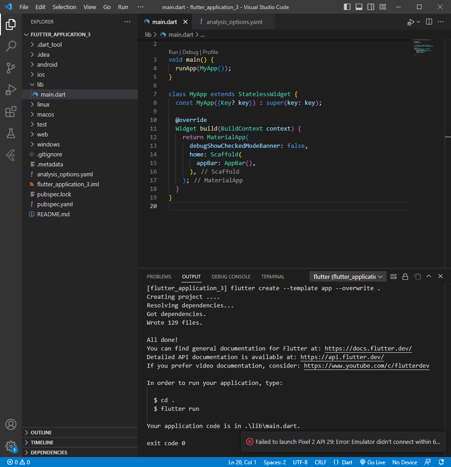Open the Source Control view icon

pyautogui.click(x=11, y=68)
